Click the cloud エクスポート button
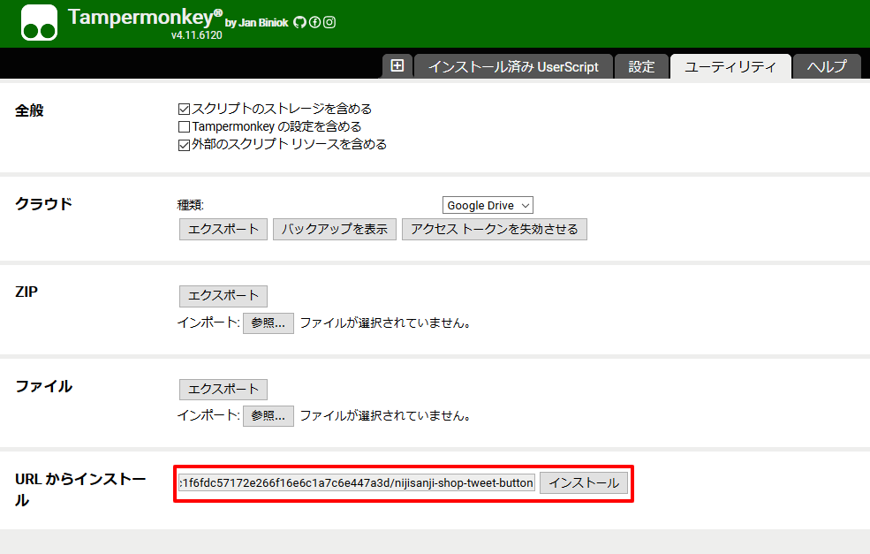This screenshot has height=554, width=870. point(223,230)
